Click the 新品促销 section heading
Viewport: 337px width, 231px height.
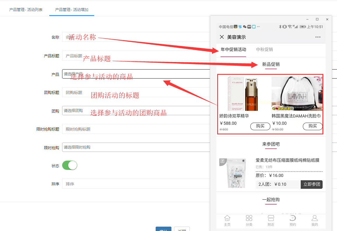[271, 64]
